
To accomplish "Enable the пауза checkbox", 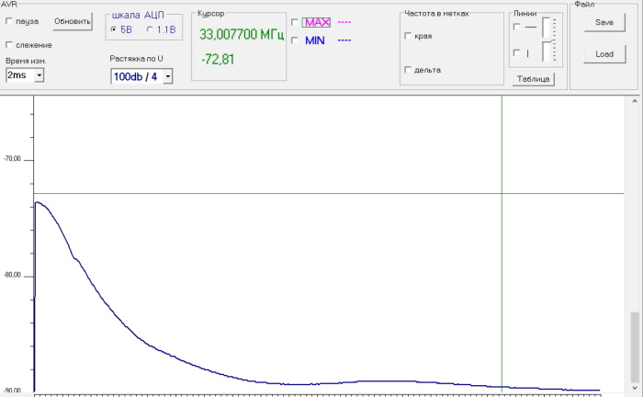I will click(x=10, y=21).
